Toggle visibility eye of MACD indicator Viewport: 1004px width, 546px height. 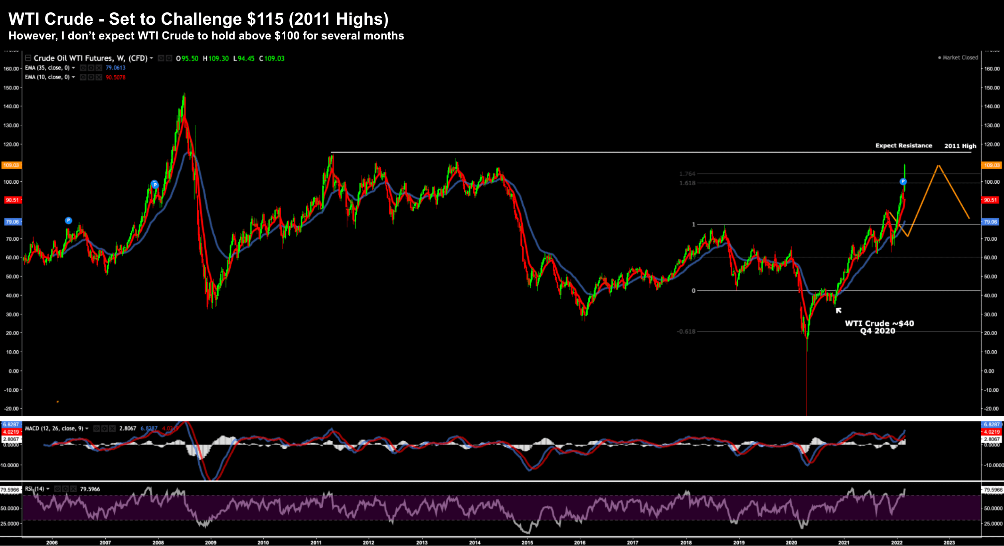point(97,428)
